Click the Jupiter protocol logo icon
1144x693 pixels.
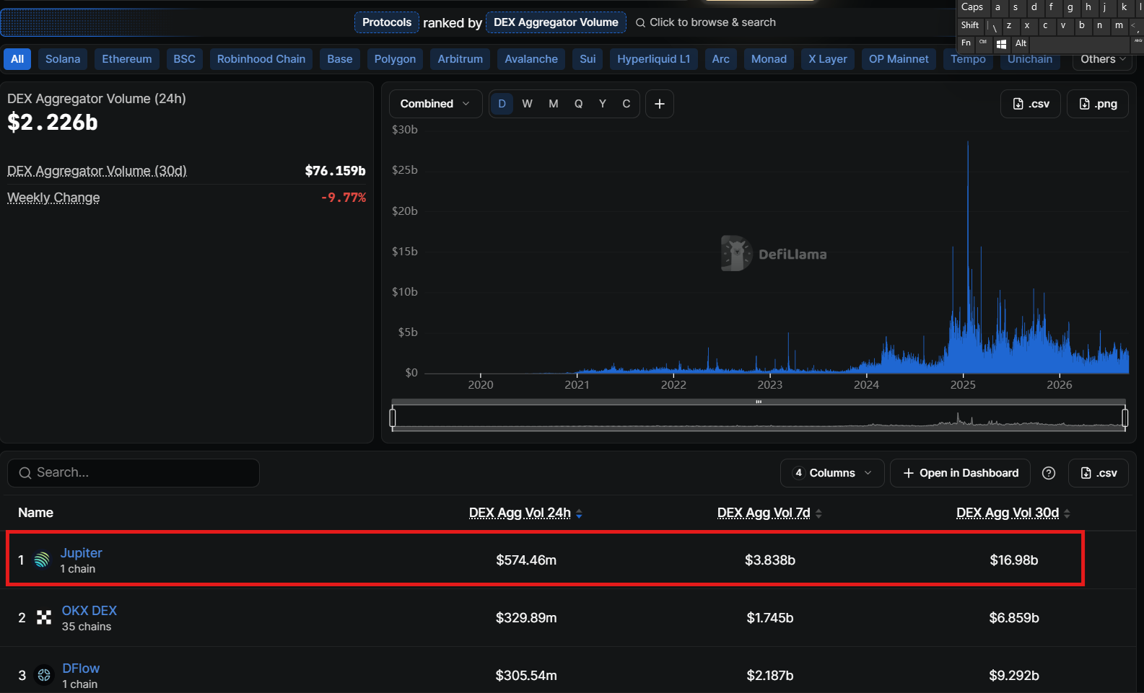click(43, 560)
